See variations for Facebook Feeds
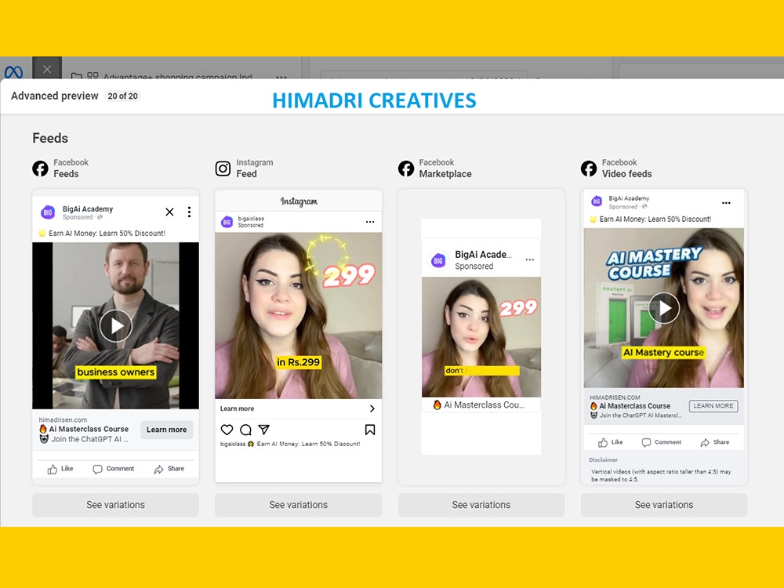784x588 pixels. 115,505
